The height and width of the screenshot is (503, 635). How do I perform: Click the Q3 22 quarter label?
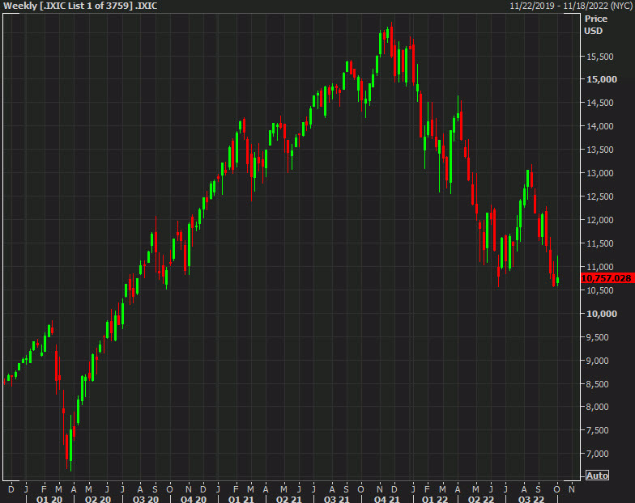pyautogui.click(x=531, y=499)
